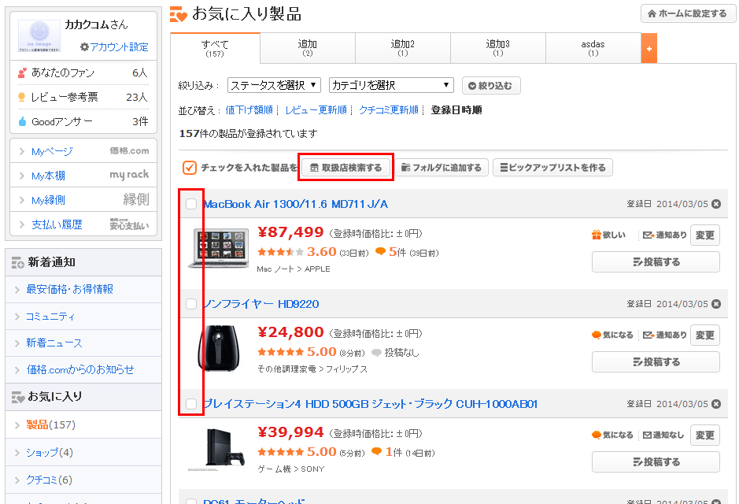Click フォルダに追加する button
The height and width of the screenshot is (504, 739).
(x=442, y=168)
